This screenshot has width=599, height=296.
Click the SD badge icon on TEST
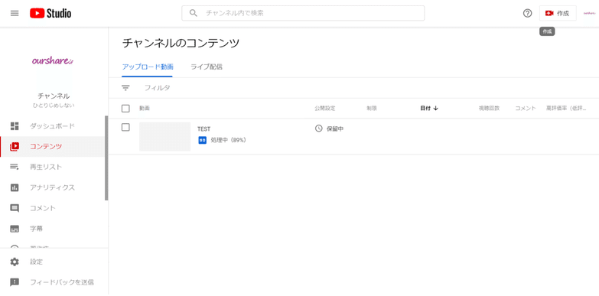[203, 140]
